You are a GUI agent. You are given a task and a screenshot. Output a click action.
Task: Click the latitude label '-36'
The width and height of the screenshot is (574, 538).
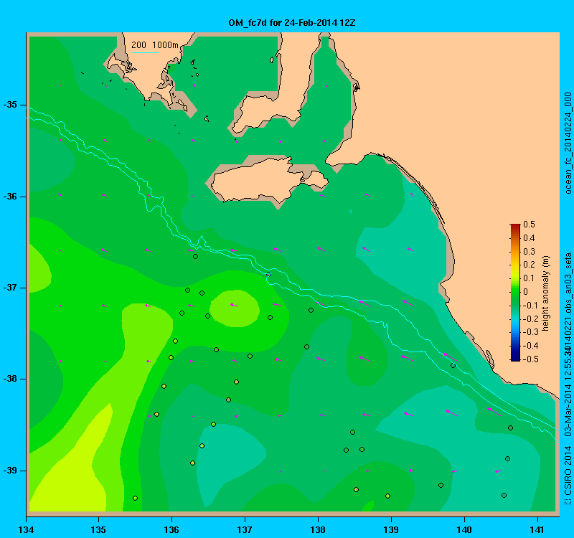tap(10, 196)
